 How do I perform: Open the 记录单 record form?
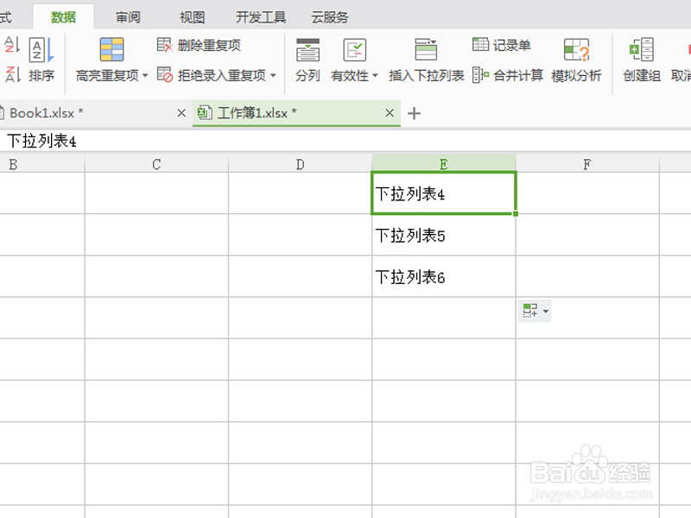(502, 45)
